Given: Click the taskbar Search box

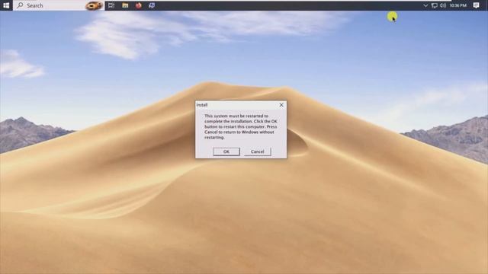Looking at the screenshot, I should coord(59,5).
